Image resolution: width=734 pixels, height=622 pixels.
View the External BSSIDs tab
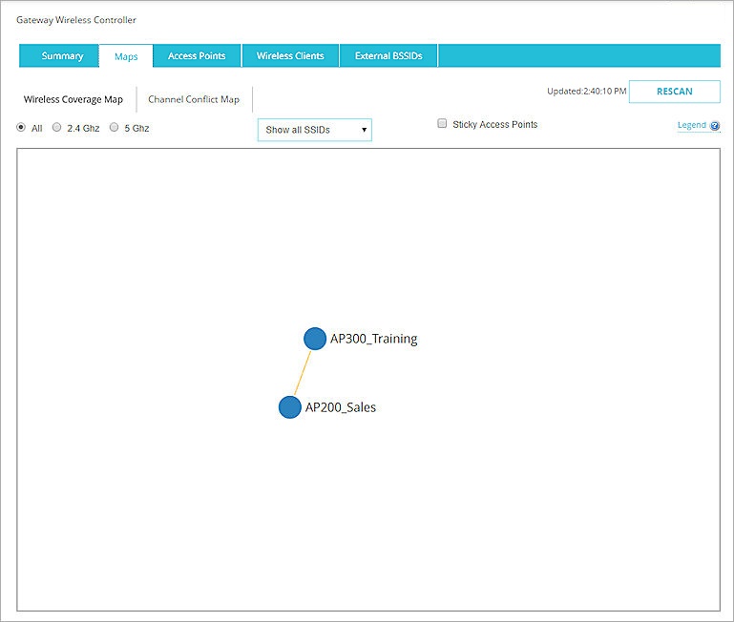[x=388, y=56]
